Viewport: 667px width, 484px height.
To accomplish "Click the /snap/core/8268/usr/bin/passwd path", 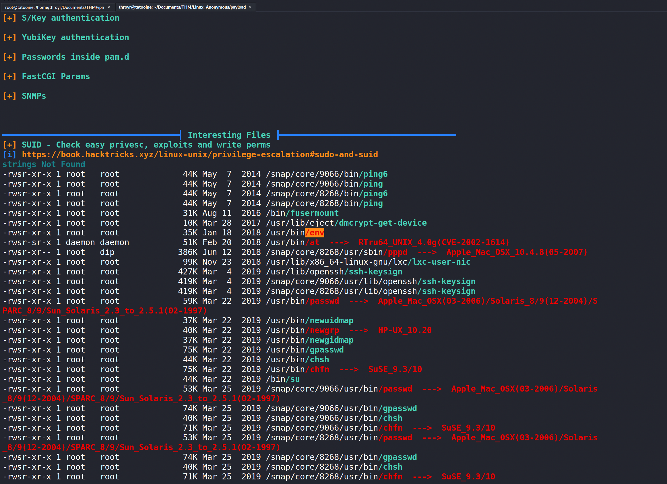I will pyautogui.click(x=339, y=437).
